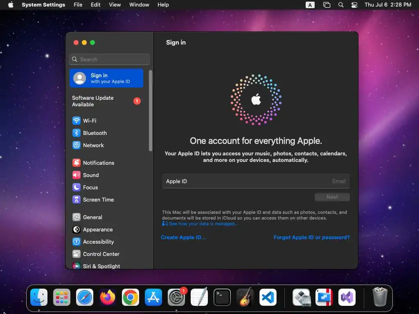419x314 pixels.
Task: Launch Firefox from the Dock
Action: point(108,297)
